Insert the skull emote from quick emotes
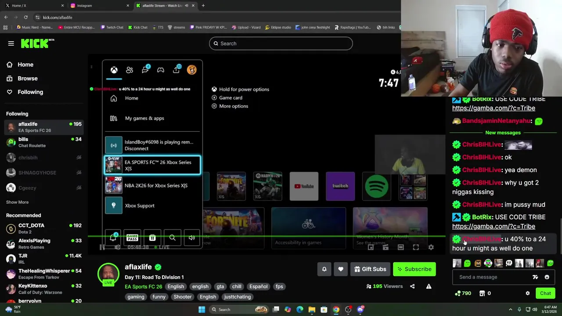This screenshot has height=316, width=562. point(509,263)
